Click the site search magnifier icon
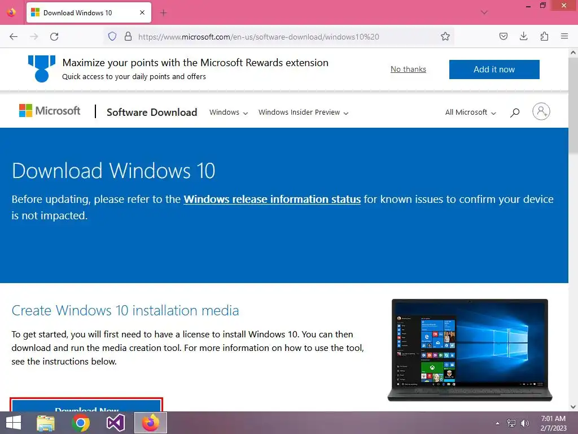Screen dimensions: 578x434 point(515,112)
